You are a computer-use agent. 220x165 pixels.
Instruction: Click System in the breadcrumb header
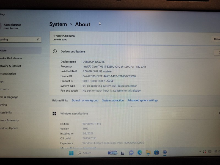(x=58, y=24)
